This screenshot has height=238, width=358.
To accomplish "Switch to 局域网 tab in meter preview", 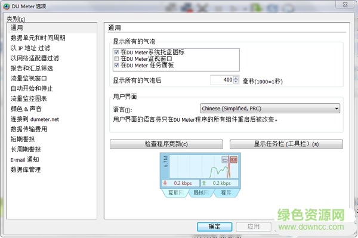I will (201, 193).
